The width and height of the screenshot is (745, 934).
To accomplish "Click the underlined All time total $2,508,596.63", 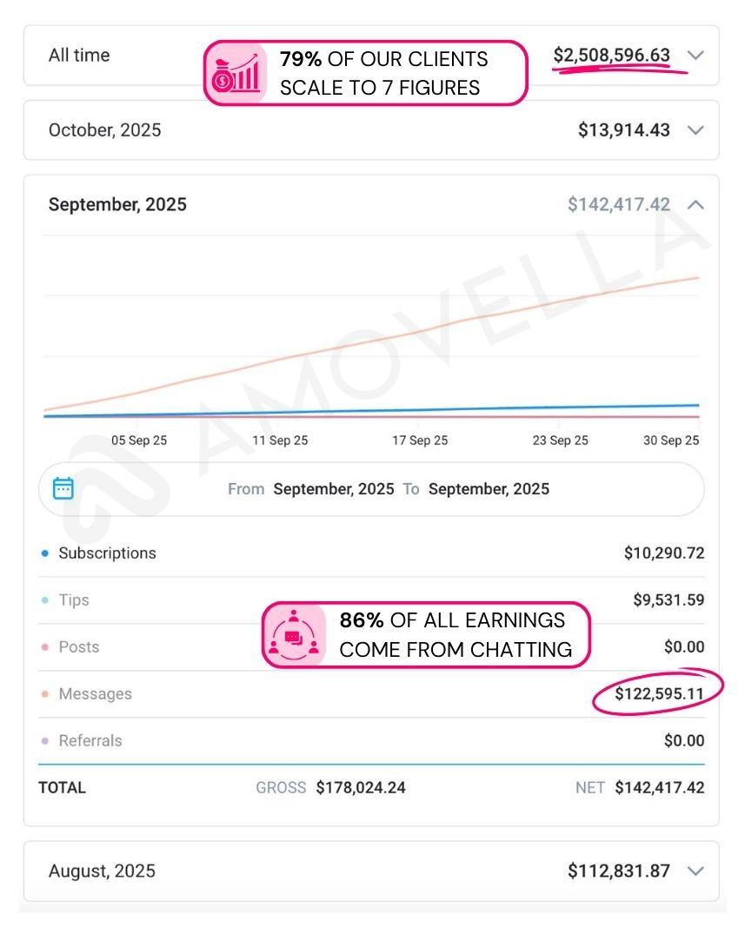I will (x=611, y=56).
